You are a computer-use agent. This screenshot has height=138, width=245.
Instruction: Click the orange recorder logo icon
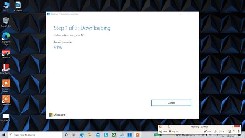coord(160,127)
